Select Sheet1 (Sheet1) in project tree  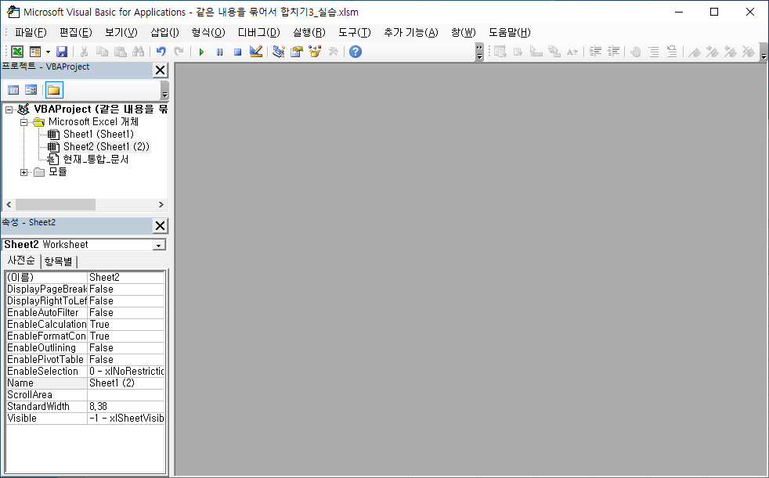pyautogui.click(x=99, y=135)
